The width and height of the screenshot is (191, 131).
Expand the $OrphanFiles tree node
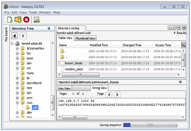tap(17, 48)
